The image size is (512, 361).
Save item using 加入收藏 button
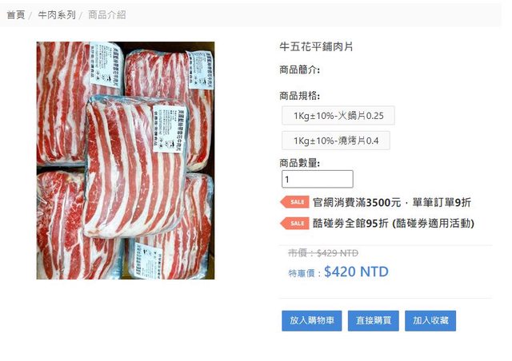(430, 320)
